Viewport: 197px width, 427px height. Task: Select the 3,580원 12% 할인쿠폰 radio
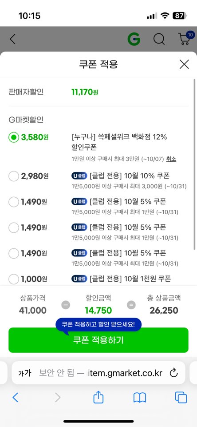(x=14, y=138)
